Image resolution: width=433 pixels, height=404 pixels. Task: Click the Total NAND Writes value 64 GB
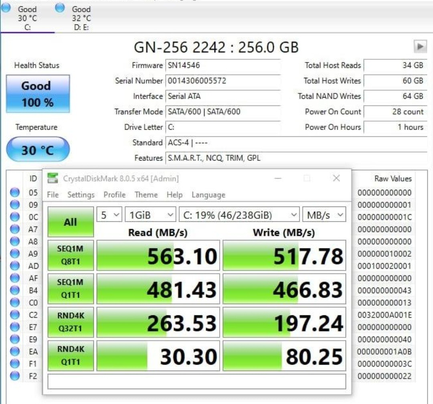395,96
